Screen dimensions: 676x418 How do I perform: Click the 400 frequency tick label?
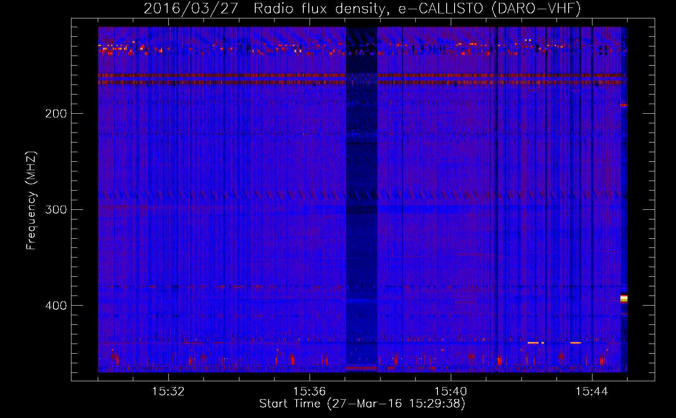pyautogui.click(x=56, y=306)
